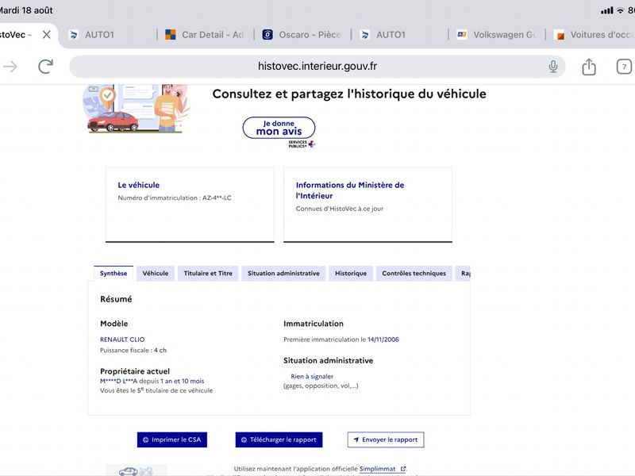Click the Volkswagen tab favicon
Viewport: 635px width, 476px height.
click(462, 35)
